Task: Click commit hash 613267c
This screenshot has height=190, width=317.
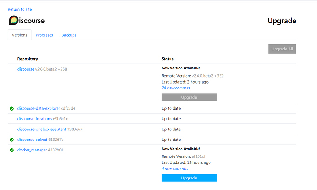Action: click(x=56, y=140)
